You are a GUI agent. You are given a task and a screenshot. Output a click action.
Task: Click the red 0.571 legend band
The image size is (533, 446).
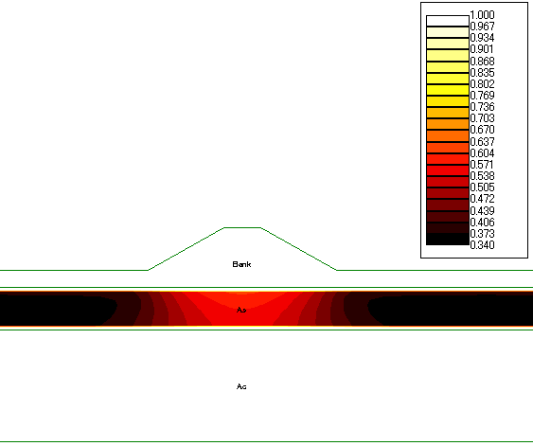click(x=448, y=159)
